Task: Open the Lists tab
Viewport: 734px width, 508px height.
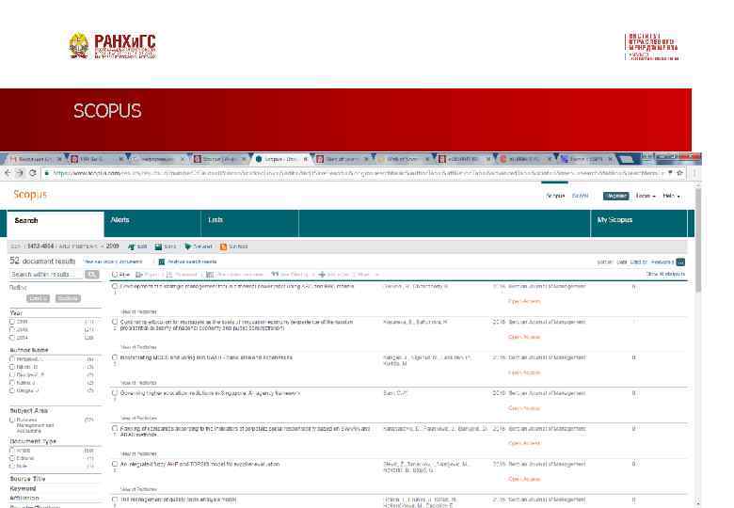Action: point(250,224)
